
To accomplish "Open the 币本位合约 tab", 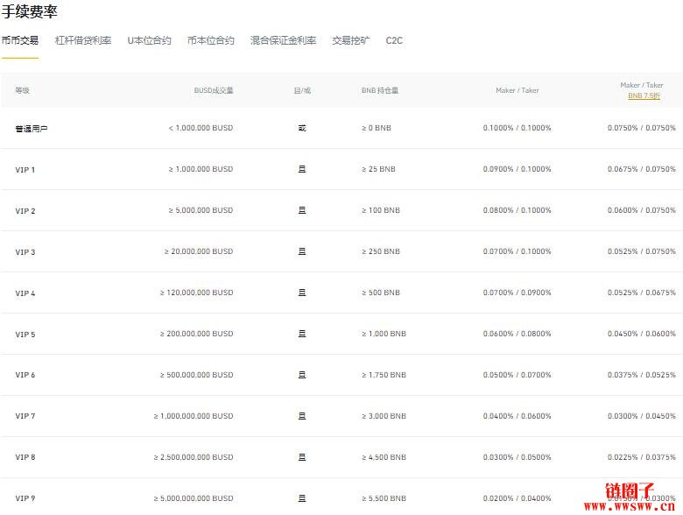I will pyautogui.click(x=211, y=40).
